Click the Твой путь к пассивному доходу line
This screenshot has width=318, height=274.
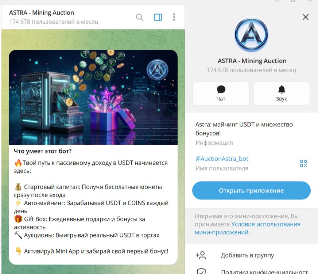tap(91, 167)
